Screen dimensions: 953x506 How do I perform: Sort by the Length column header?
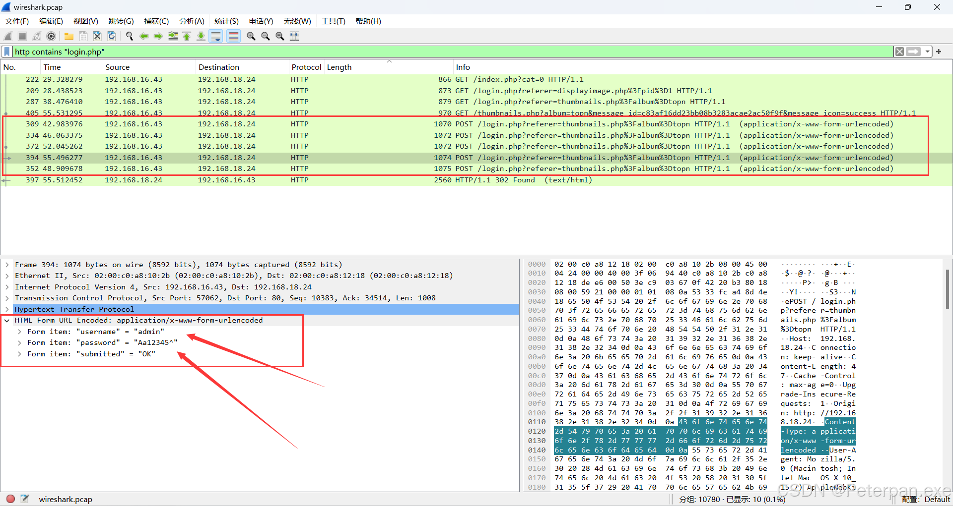389,67
